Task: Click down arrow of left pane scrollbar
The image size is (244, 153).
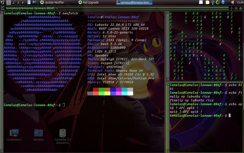Action: [2, 151]
